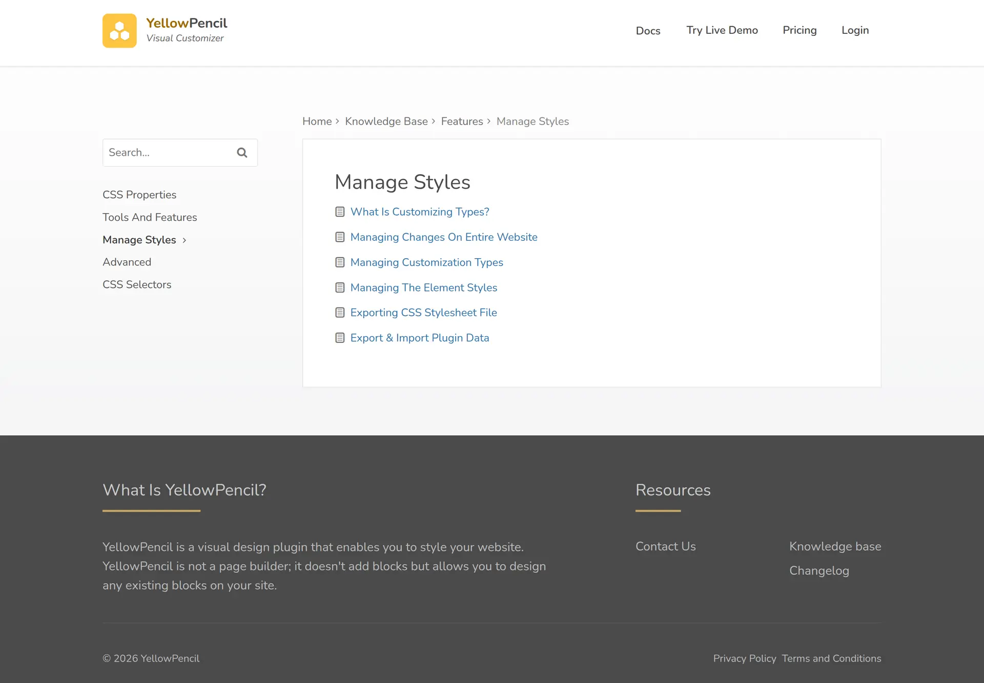This screenshot has height=683, width=984.
Task: Click the © 2026 YellowPencil copyright text
Action: tap(151, 658)
